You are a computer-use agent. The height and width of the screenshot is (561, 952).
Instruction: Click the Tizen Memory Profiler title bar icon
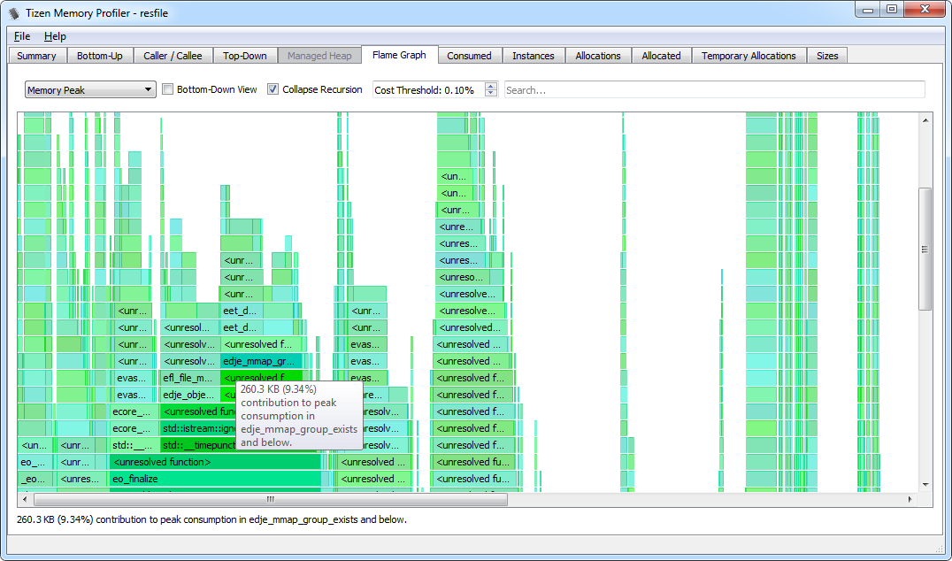click(x=12, y=12)
